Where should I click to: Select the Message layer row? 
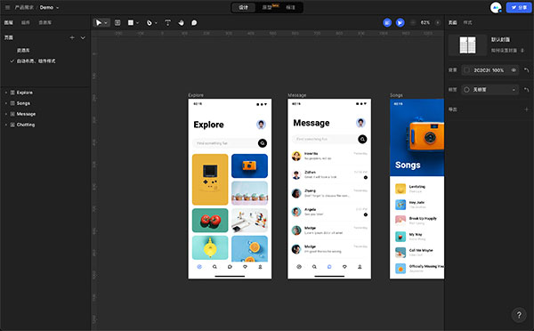pyautogui.click(x=45, y=114)
